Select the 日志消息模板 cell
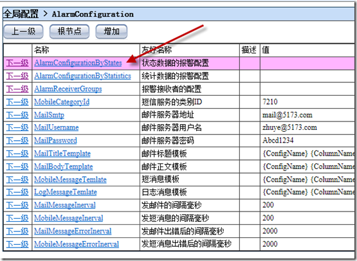The height and width of the screenshot is (261, 357). coord(189,192)
